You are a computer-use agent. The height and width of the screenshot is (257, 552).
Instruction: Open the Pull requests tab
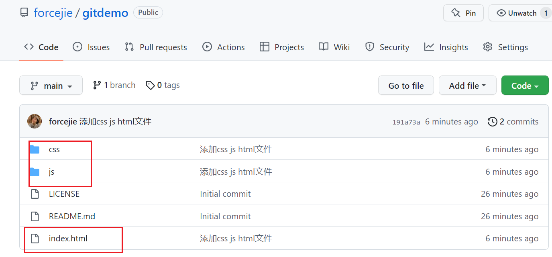point(156,47)
